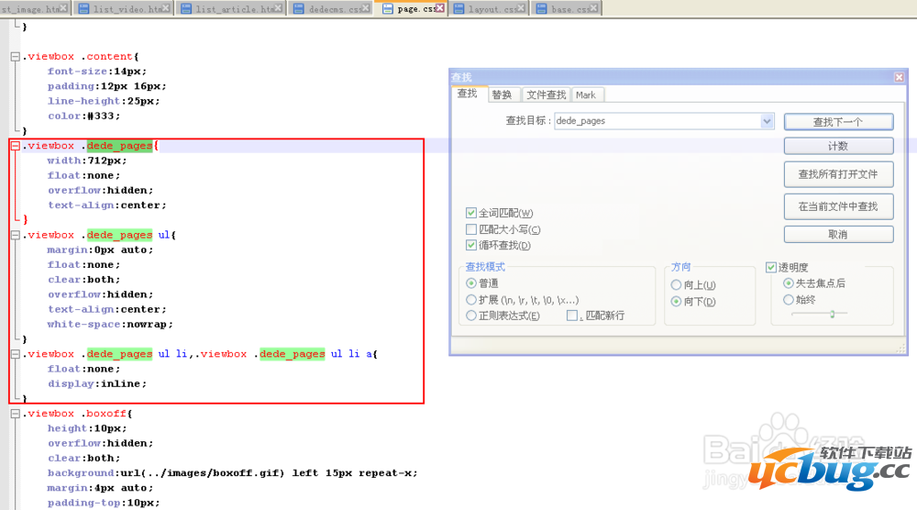Viewport: 917px width, 510px height.
Task: Click the line 'display:inline;'
Action: point(97,384)
